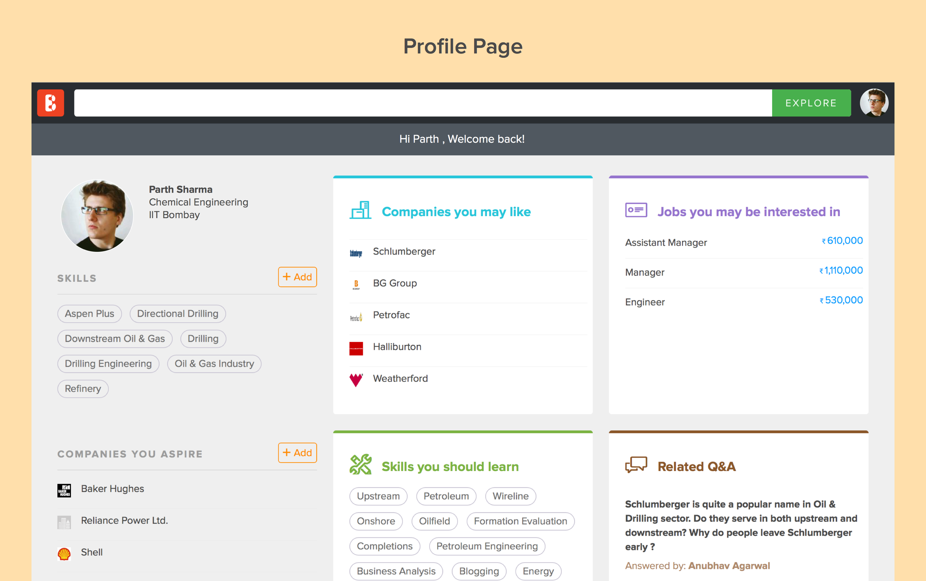Choose the Formation Evaluation skill suggestion
Viewport: 926px width, 581px height.
520,521
